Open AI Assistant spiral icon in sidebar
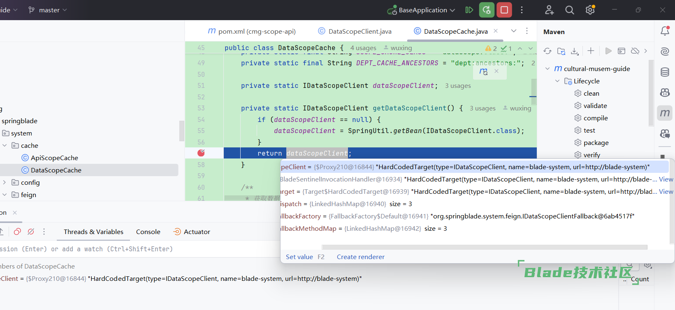675x310 pixels. point(665,51)
